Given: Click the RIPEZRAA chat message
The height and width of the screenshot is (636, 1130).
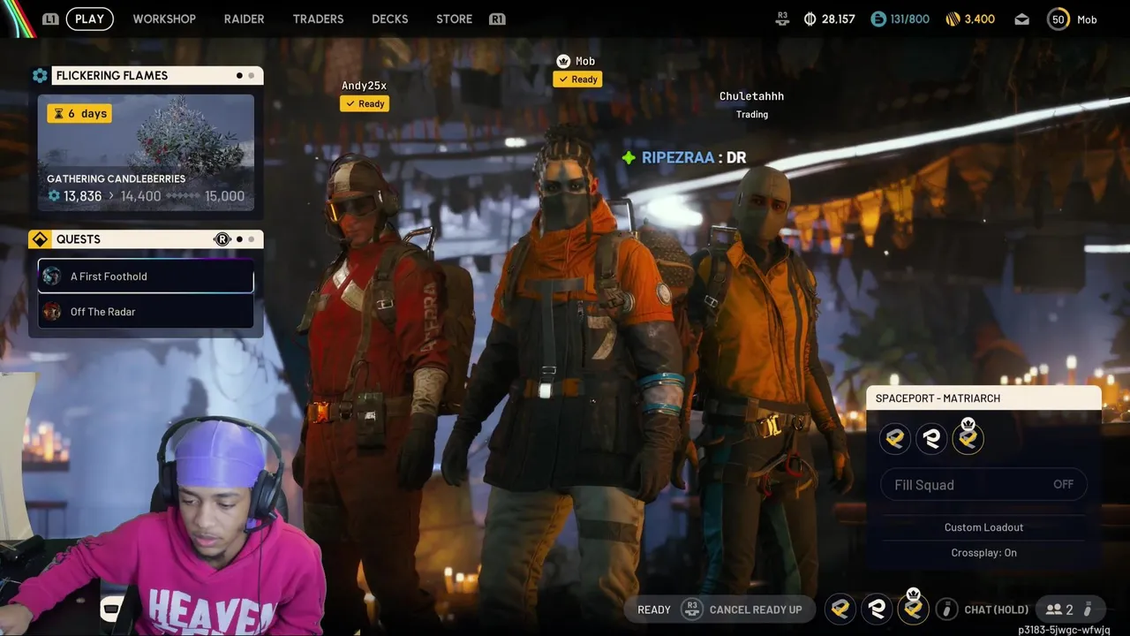Looking at the screenshot, I should 694,157.
